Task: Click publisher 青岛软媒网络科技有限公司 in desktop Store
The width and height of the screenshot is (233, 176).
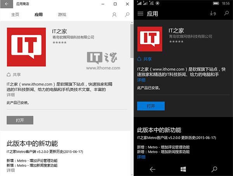Action: coord(73,37)
